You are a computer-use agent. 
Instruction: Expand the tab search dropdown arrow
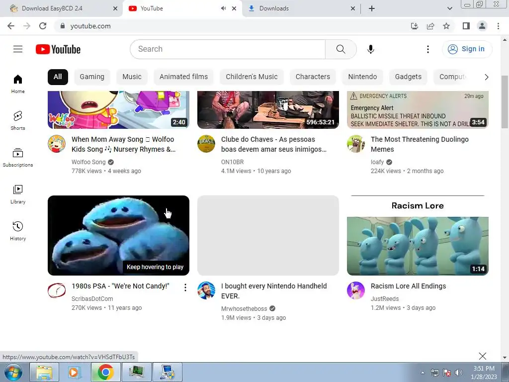pos(449,8)
